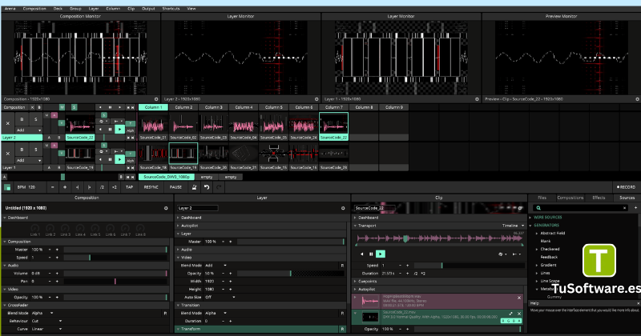Clear Layer 2 with its X button
This screenshot has height=336, width=641.
8,123
